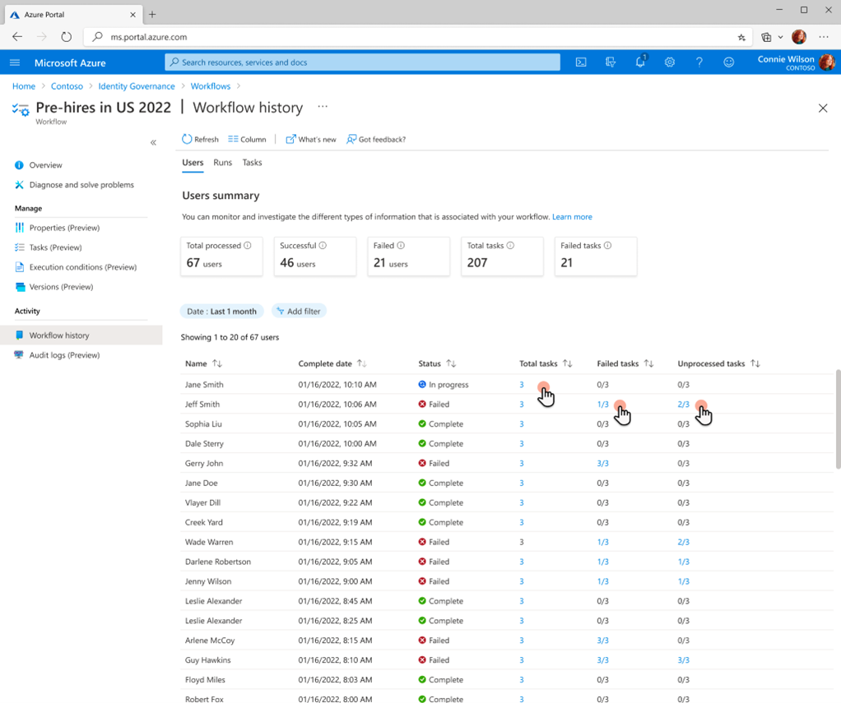Sort by the Name column
Viewport: 841px width, 703px height.
click(x=216, y=363)
